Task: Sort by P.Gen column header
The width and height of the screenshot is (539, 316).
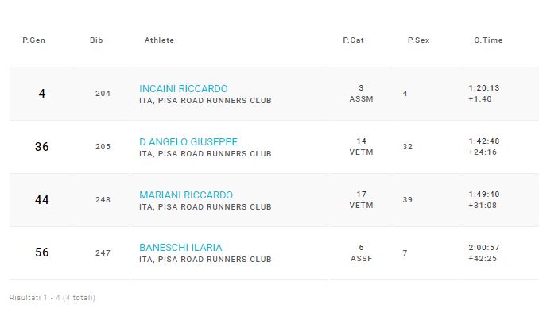Action: point(33,40)
